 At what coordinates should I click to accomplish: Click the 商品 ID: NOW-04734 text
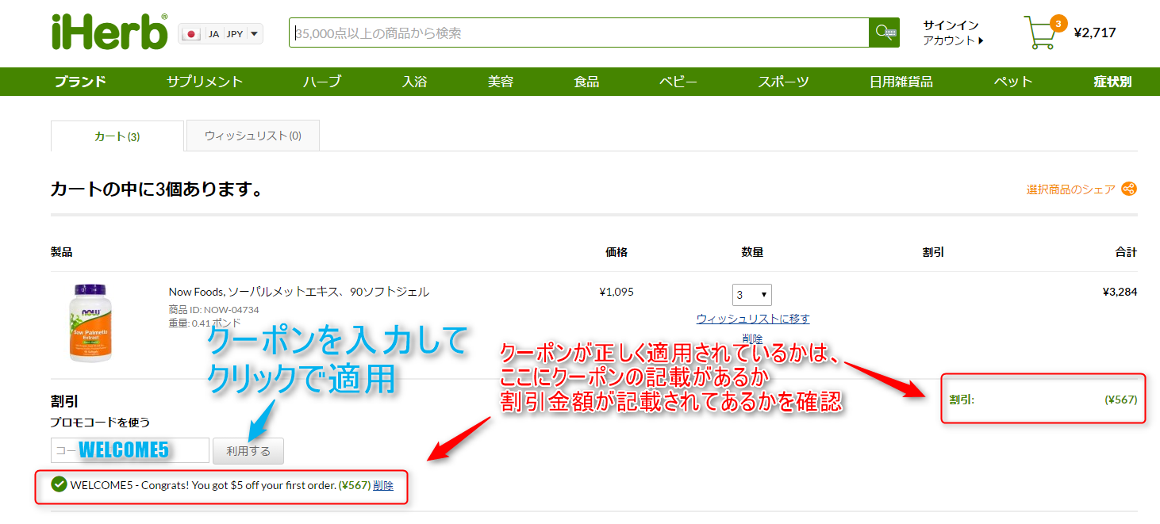pyautogui.click(x=213, y=310)
